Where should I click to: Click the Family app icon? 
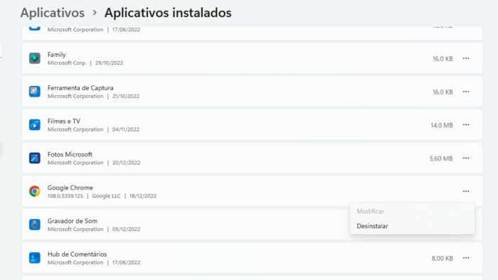click(35, 58)
